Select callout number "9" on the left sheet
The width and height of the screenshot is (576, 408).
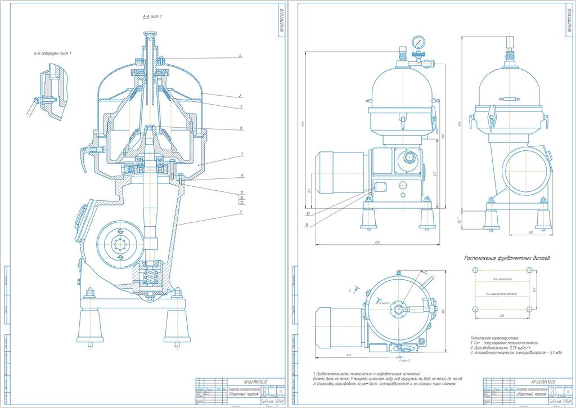(x=242, y=176)
